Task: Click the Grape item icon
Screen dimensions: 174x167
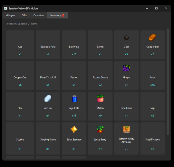Action: [x=126, y=68]
